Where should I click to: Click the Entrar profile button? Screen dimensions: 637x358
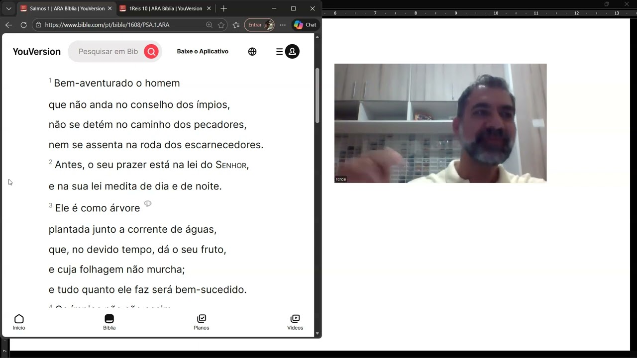coord(259,25)
